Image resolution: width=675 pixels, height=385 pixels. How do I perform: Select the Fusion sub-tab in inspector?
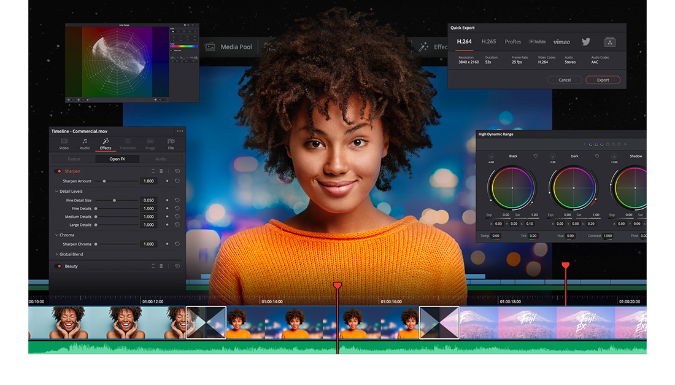click(74, 159)
